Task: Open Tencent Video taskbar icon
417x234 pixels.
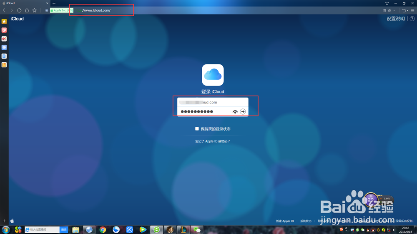Action: pos(143,229)
